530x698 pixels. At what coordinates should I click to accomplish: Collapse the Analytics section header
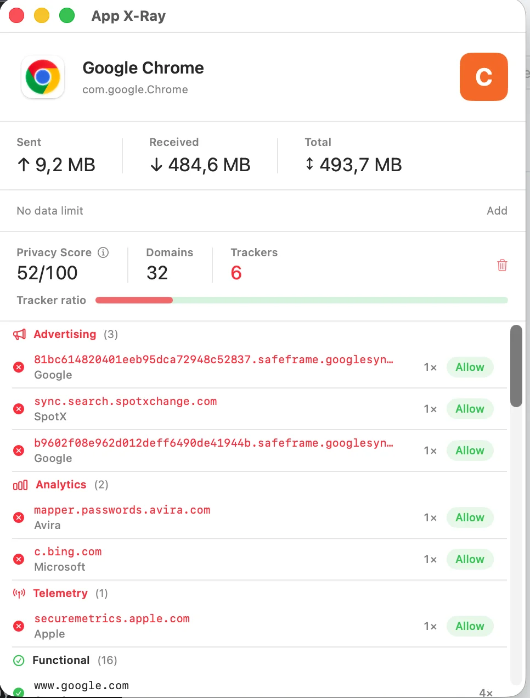[x=60, y=485]
